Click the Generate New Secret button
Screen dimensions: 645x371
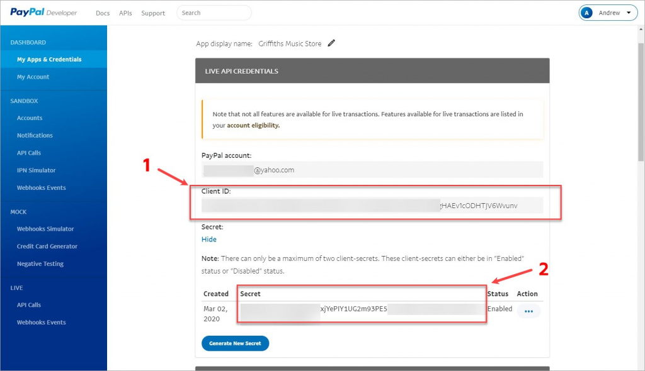pyautogui.click(x=236, y=343)
